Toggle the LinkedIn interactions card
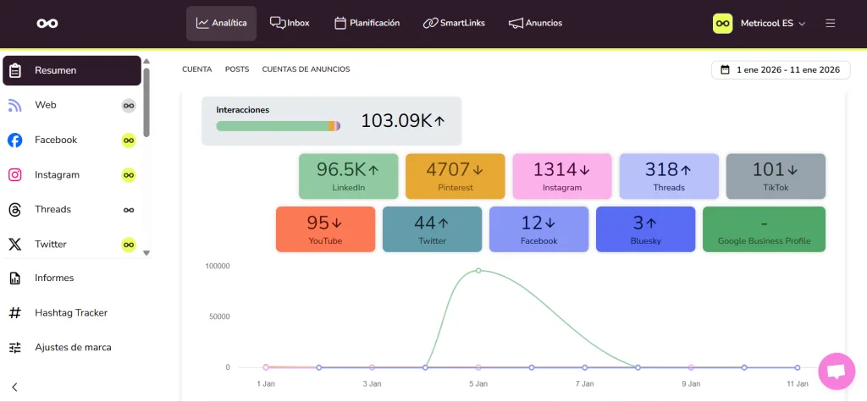This screenshot has height=402, width=867. [348, 176]
